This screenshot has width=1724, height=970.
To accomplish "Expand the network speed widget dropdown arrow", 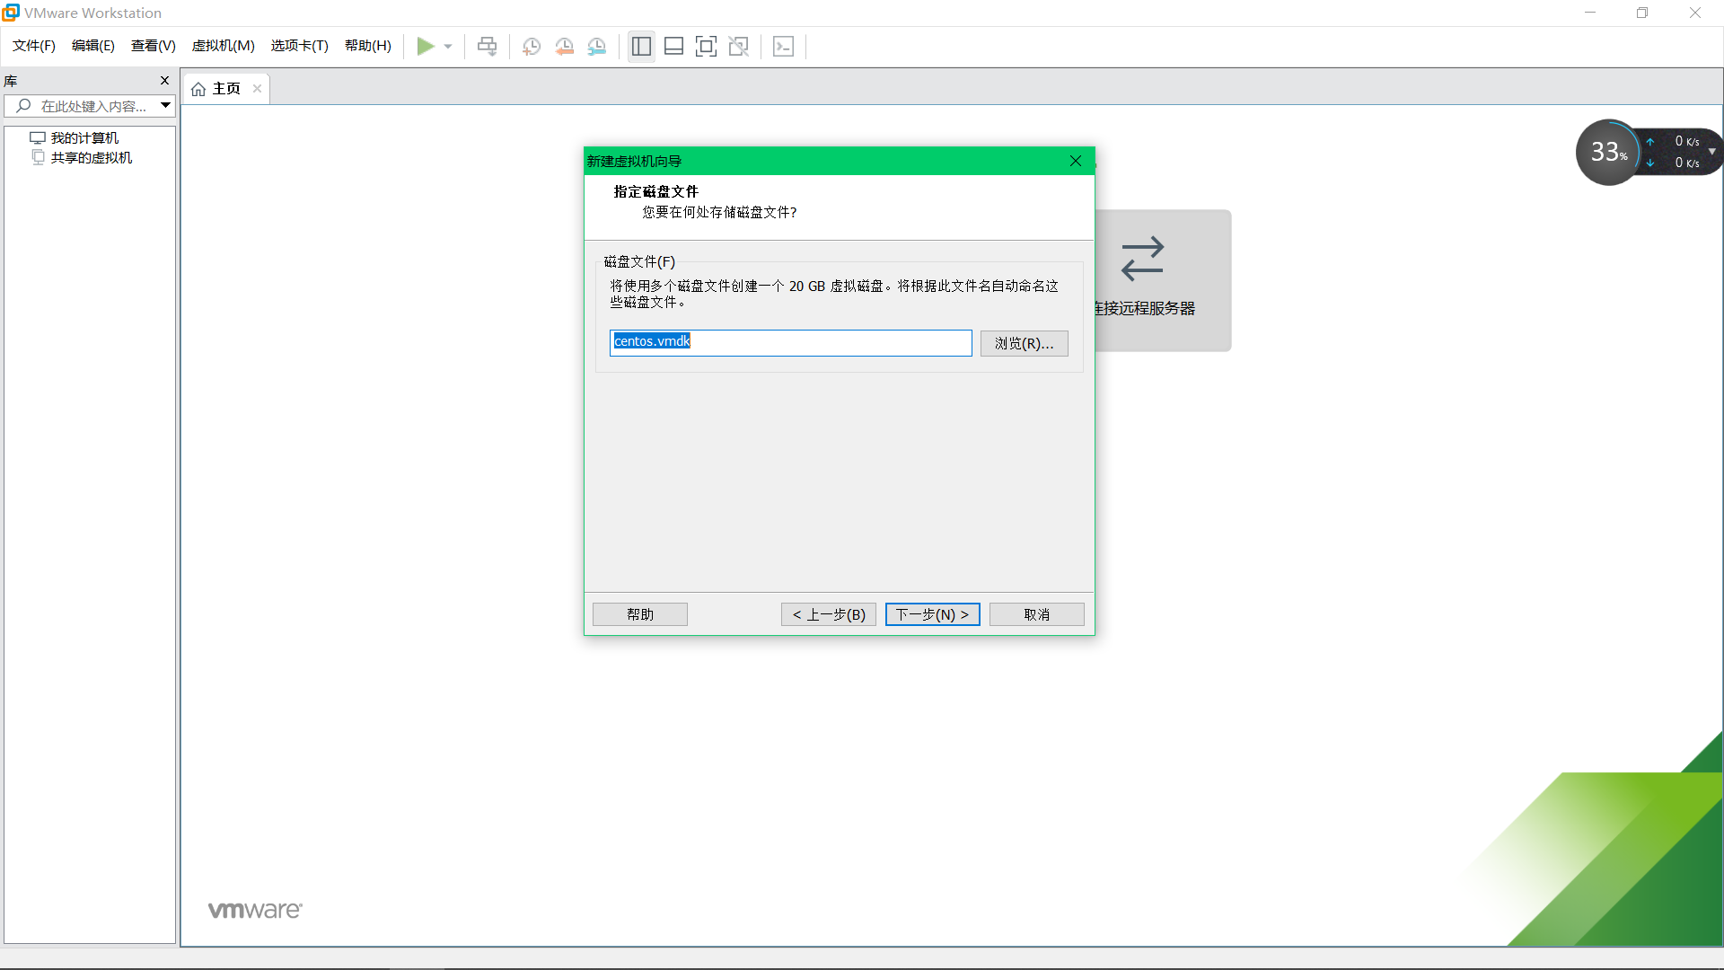I will click(x=1711, y=152).
